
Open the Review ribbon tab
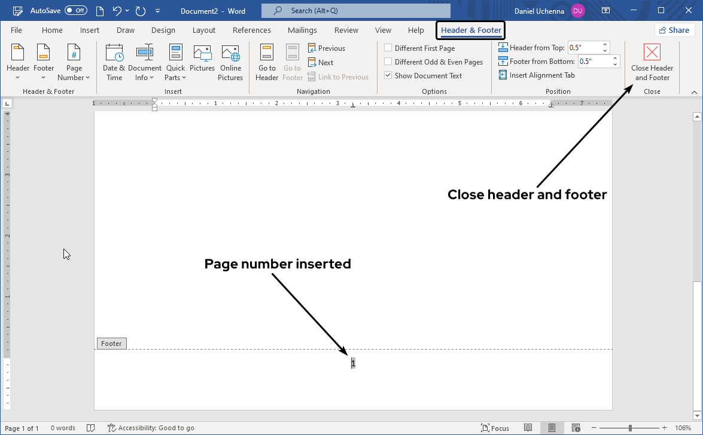[x=346, y=30]
